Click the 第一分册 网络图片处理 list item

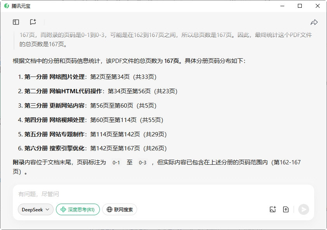87,77
